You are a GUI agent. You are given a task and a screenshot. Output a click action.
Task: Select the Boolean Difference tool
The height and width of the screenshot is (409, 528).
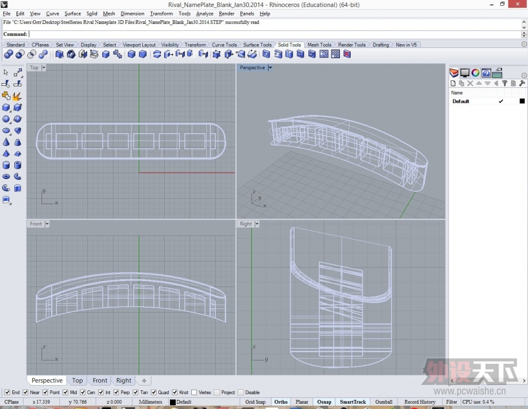(x=20, y=54)
